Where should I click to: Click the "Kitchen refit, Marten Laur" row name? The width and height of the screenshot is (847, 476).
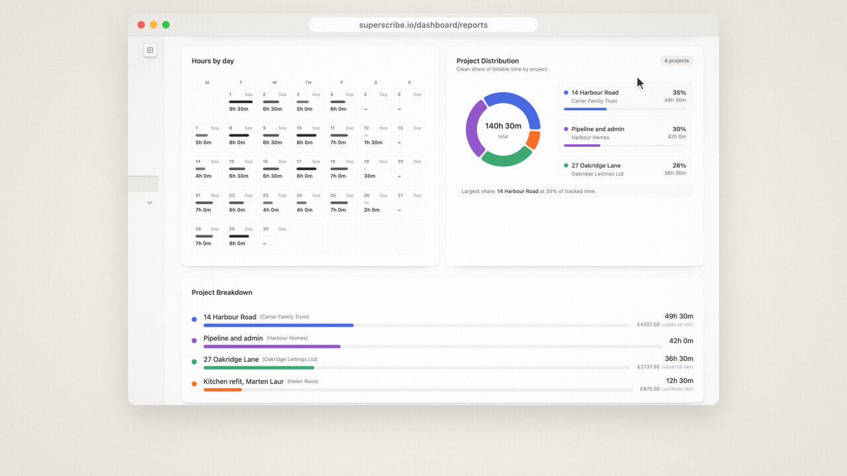[244, 381]
